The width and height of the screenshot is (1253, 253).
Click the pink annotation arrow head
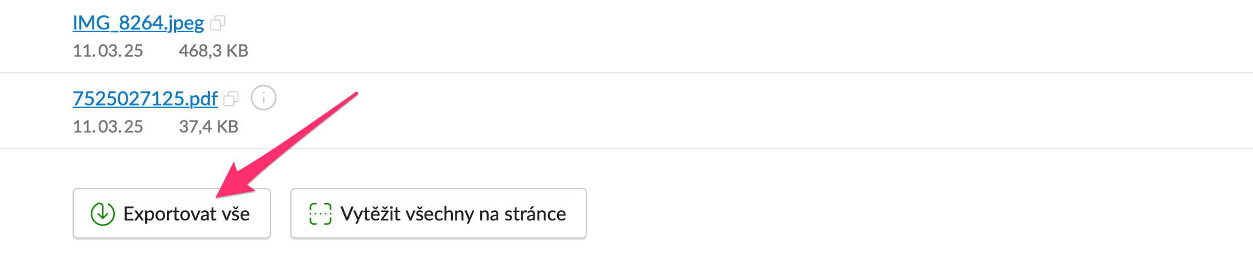coord(236,181)
